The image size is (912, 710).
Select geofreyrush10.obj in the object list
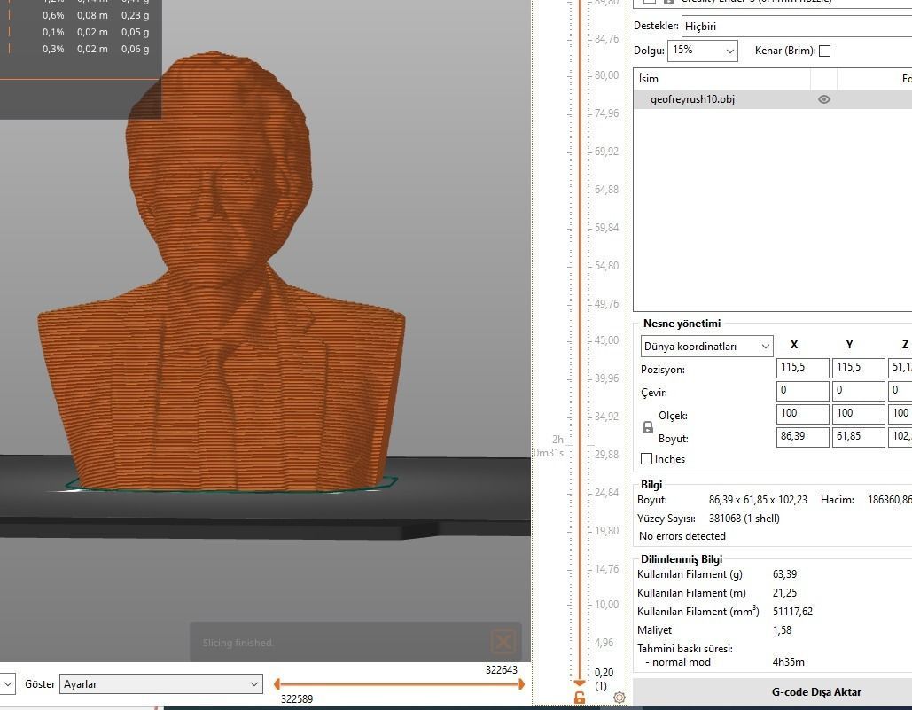pos(773,99)
